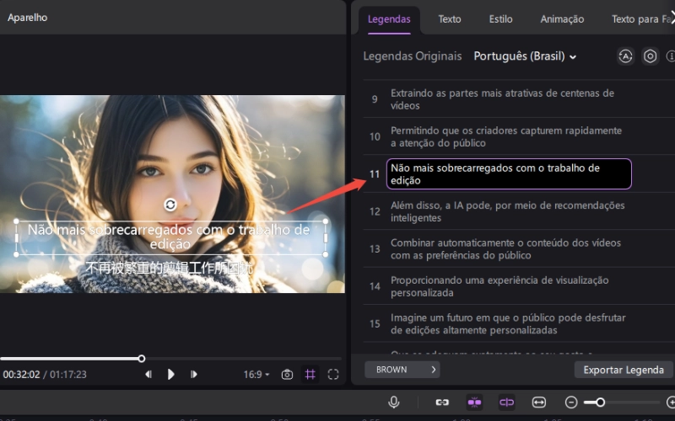Viewport: 675px width, 421px height.
Task: Enter fullscreen preview mode
Action: coord(333,374)
